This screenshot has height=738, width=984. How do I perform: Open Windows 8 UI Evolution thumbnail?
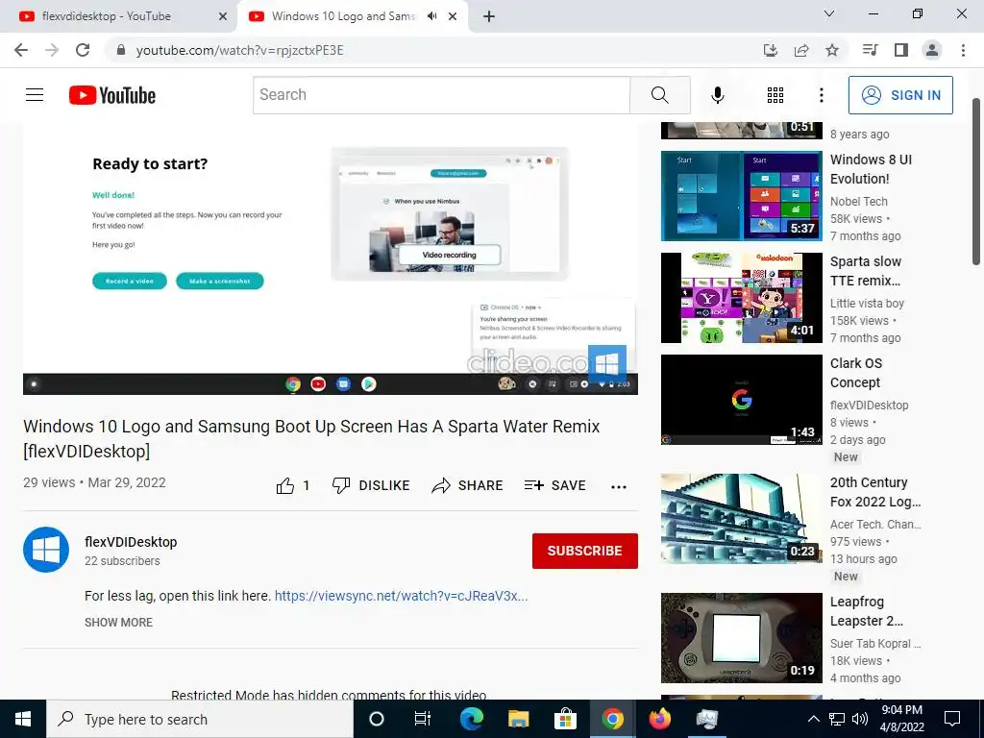[741, 196]
